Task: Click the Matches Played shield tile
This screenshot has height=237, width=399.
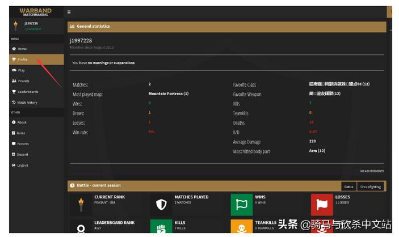Action: (161, 204)
